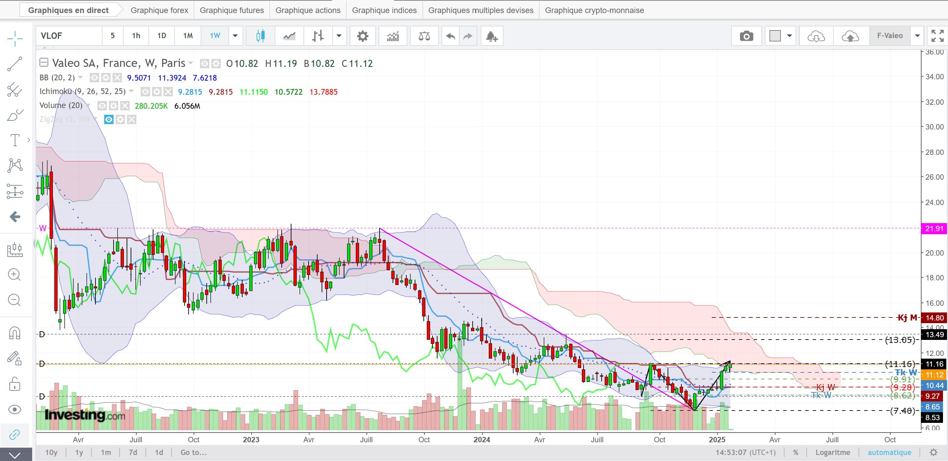Viewport: 948px width, 461px height.
Task: Select the 1y time range button
Action: (79, 452)
